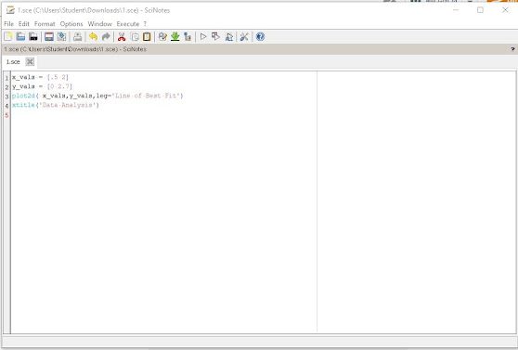Click the 'Line of Best Fit' string

point(147,96)
